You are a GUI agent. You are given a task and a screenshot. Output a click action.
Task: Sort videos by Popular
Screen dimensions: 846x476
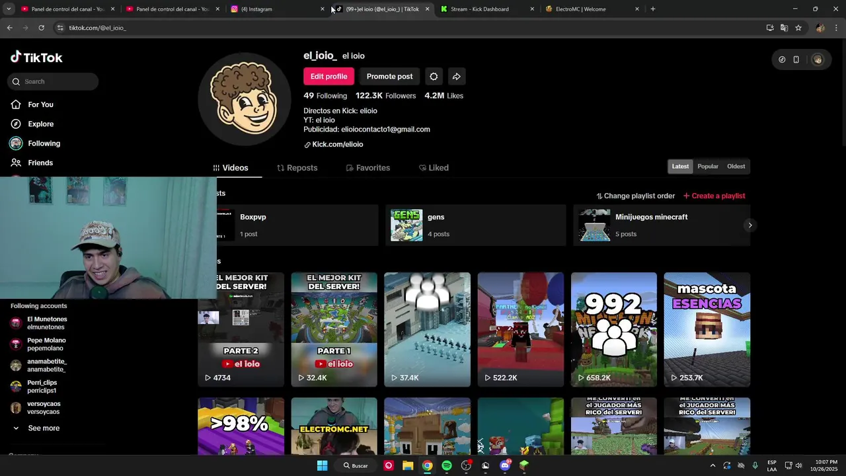[x=707, y=167]
